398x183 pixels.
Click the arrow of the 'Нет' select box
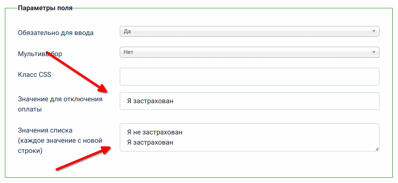click(373, 52)
